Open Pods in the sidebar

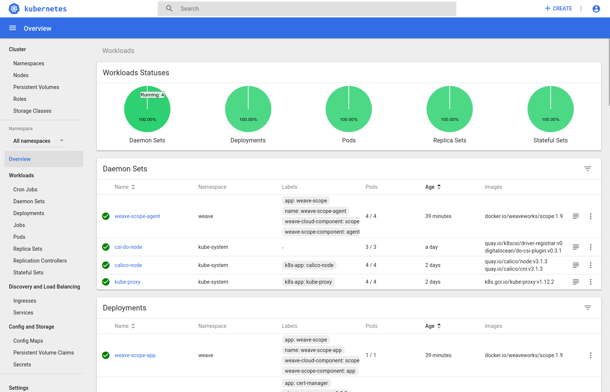point(19,237)
